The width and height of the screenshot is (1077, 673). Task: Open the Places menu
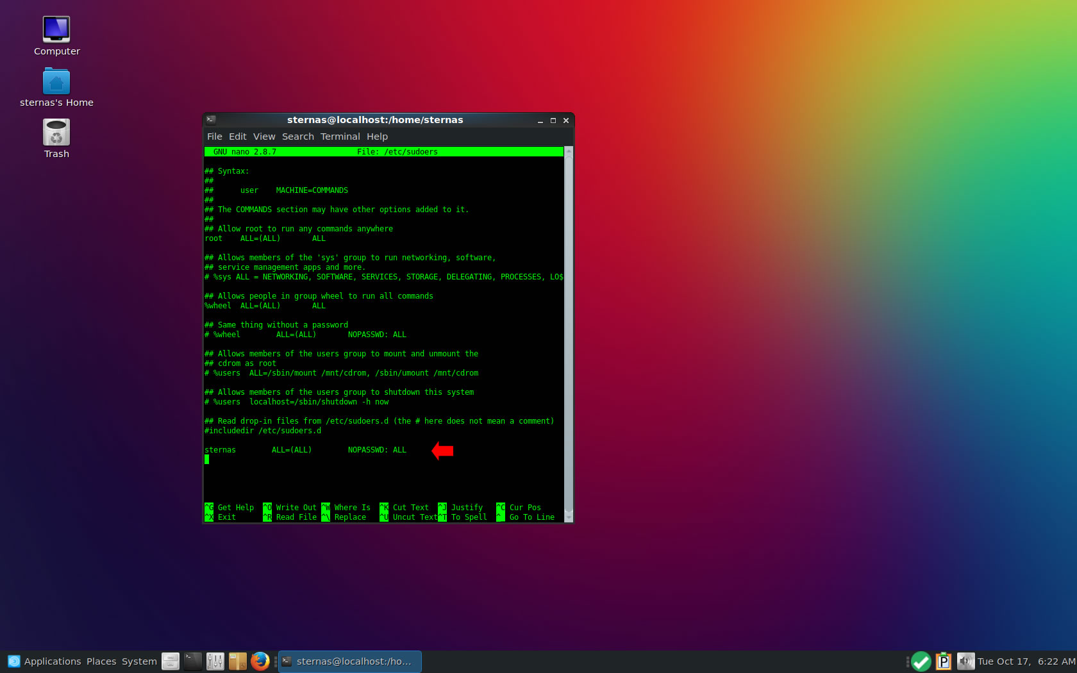[101, 661]
